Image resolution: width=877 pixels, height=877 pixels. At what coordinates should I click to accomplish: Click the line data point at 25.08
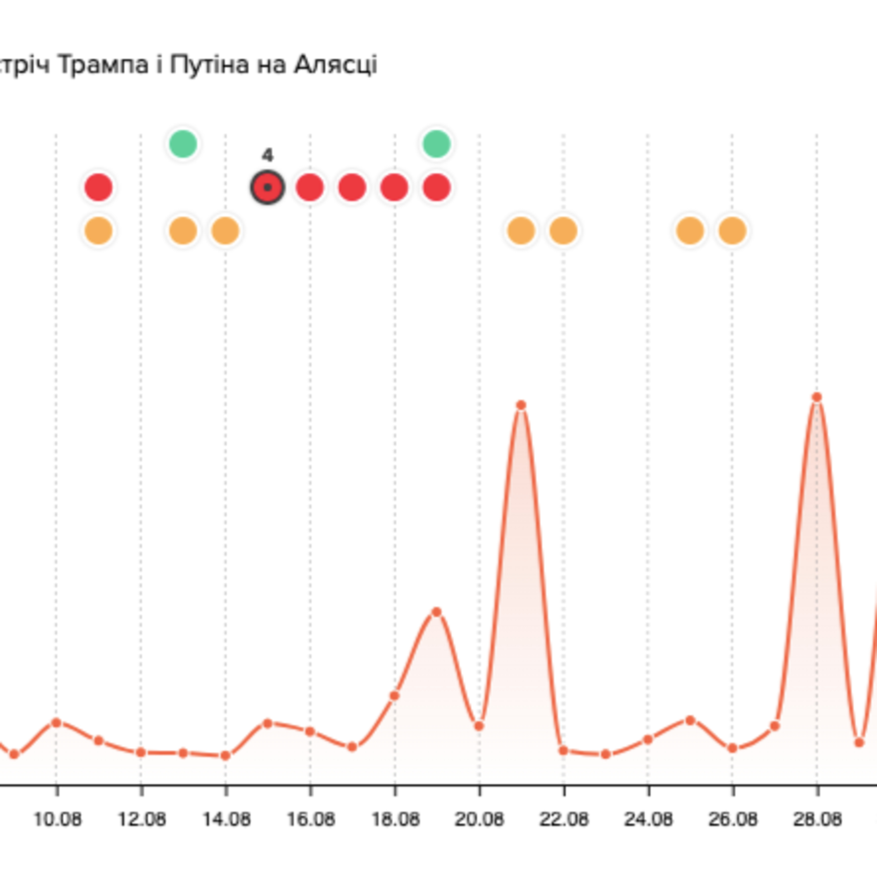(x=690, y=720)
